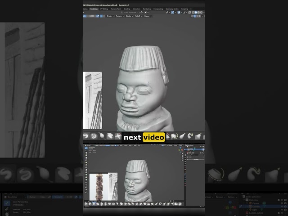The height and width of the screenshot is (216, 288).
Task: Open the Remesh dropdown in the small window header
Action: (x=176, y=146)
